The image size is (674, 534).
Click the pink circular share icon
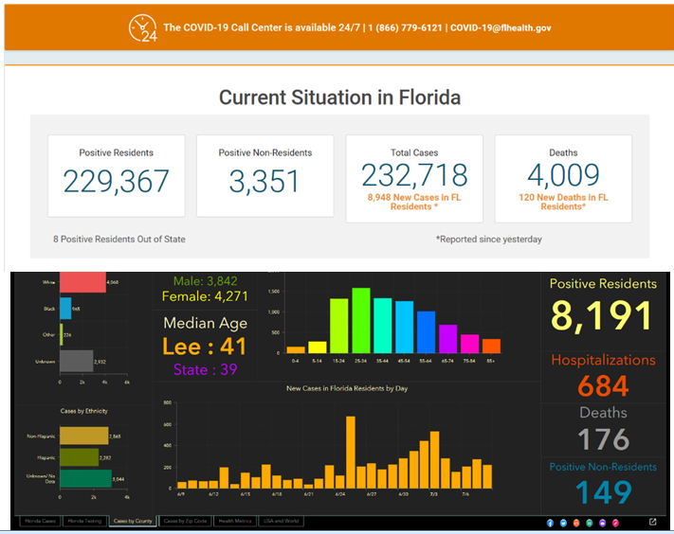point(616,522)
